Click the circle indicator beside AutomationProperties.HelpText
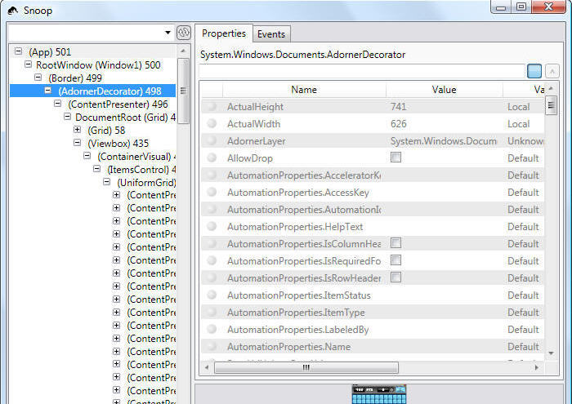 point(212,227)
